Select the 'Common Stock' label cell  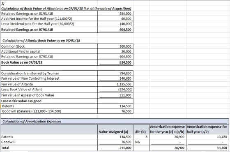point(49,46)
